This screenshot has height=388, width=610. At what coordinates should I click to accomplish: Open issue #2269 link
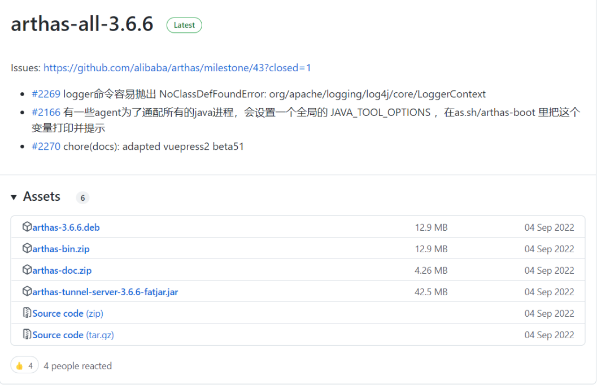(x=46, y=94)
